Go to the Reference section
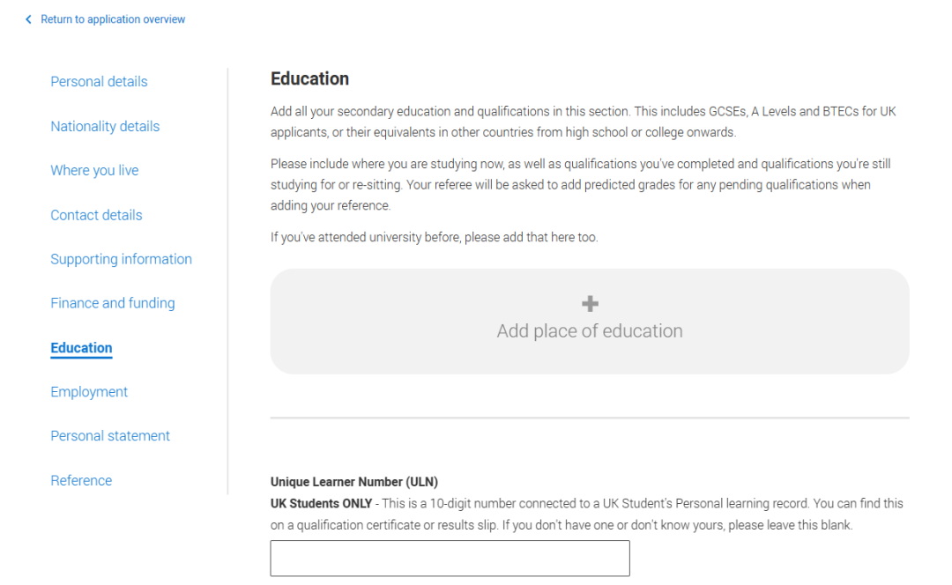 pyautogui.click(x=81, y=480)
